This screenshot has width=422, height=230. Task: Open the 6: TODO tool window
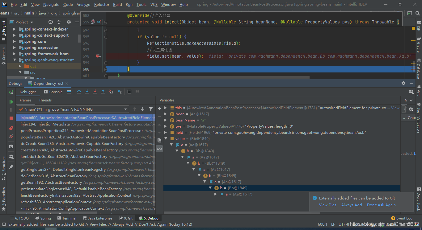click(19, 218)
